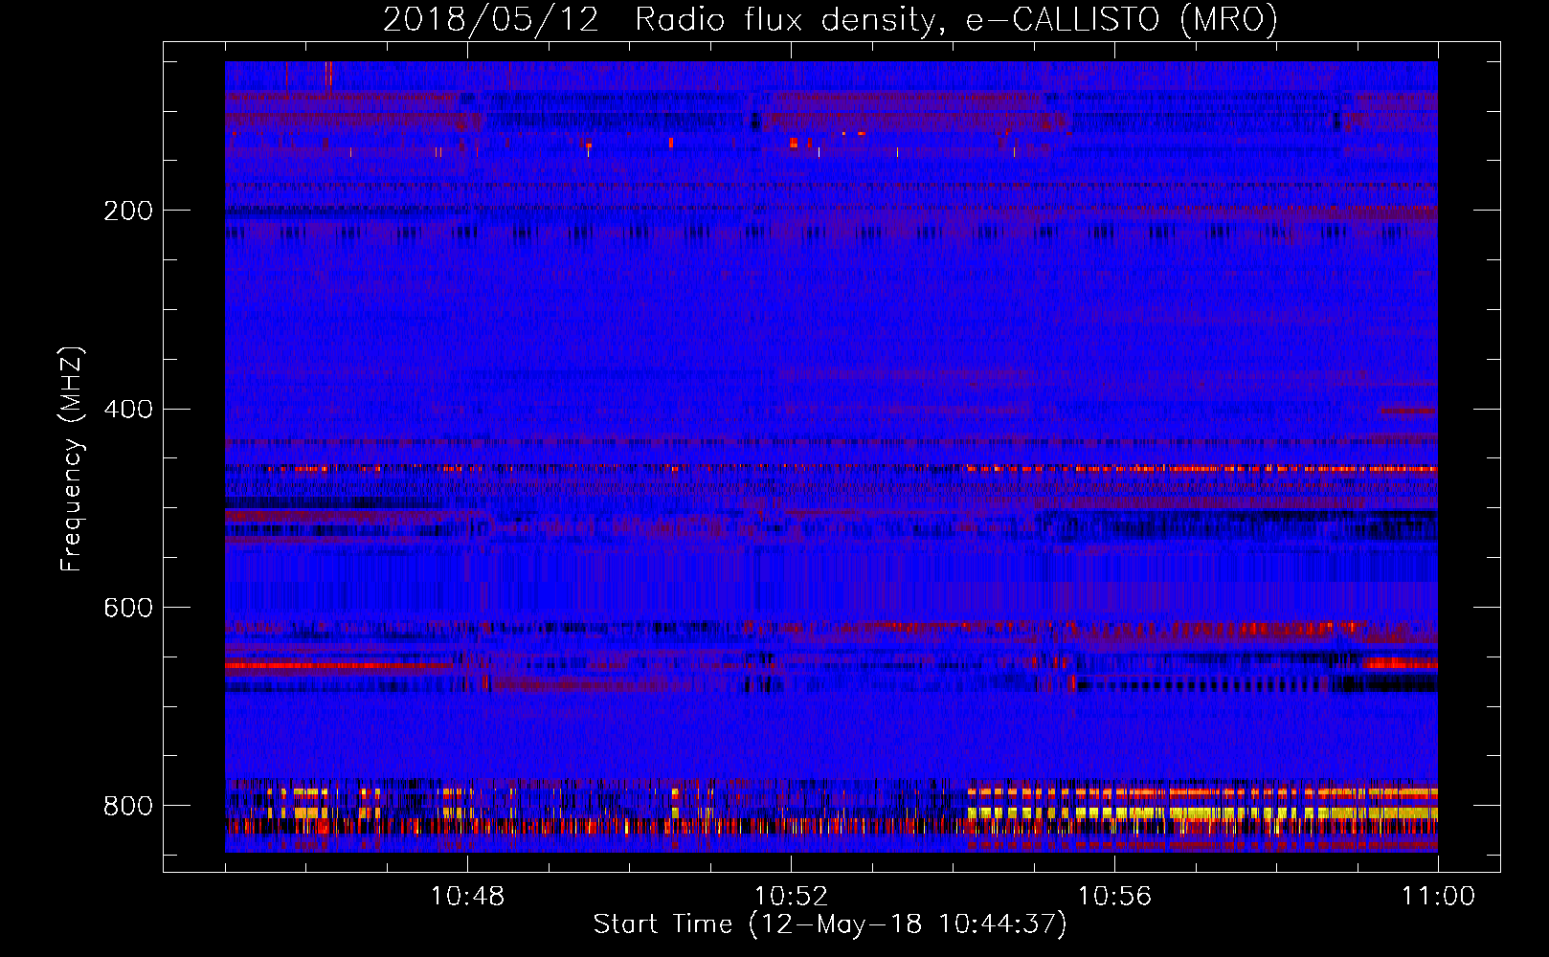Click the 400 frequency tick label

click(x=128, y=409)
